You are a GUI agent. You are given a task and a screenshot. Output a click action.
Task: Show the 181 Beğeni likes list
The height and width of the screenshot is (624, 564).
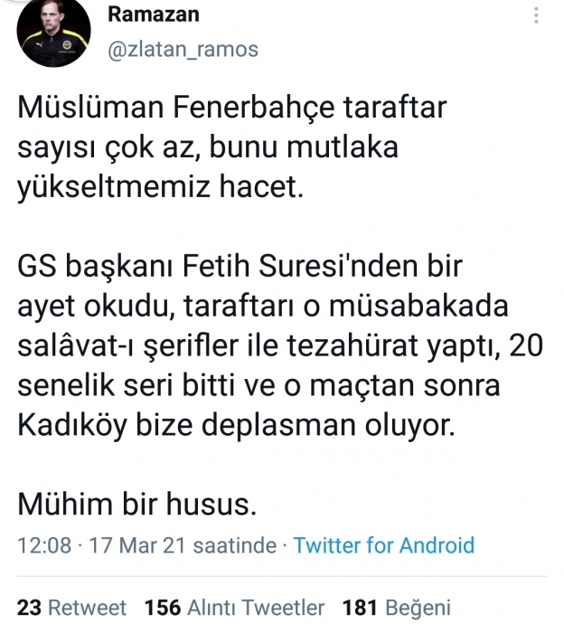pos(397,607)
